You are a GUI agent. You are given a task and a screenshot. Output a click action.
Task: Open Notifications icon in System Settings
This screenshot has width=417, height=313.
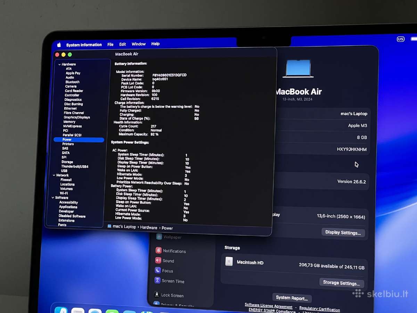158,250
